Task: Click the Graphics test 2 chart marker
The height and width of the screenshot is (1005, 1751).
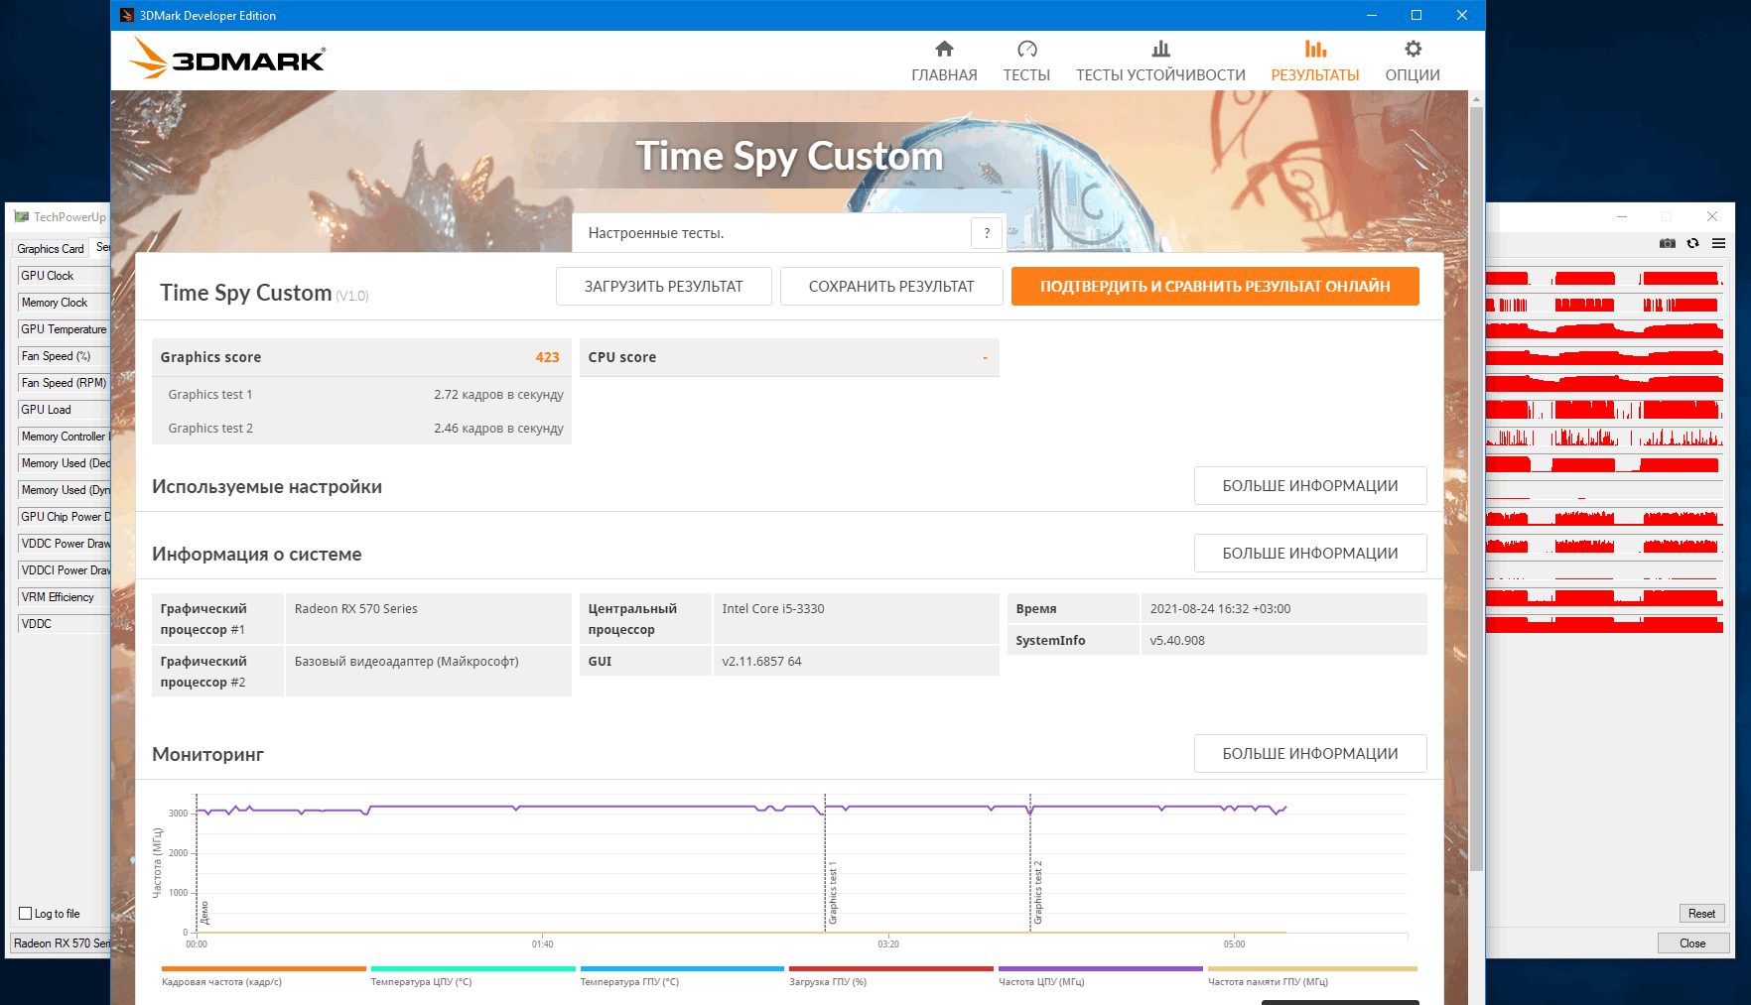Action: (1038, 893)
